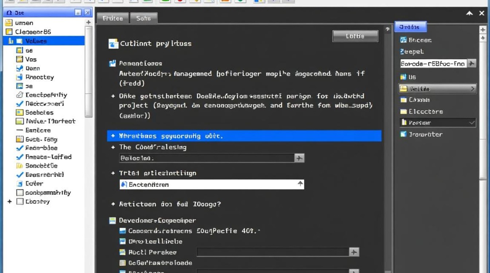Select the Orðôås tab in right panel
The height and width of the screenshot is (273, 490).
click(x=410, y=27)
